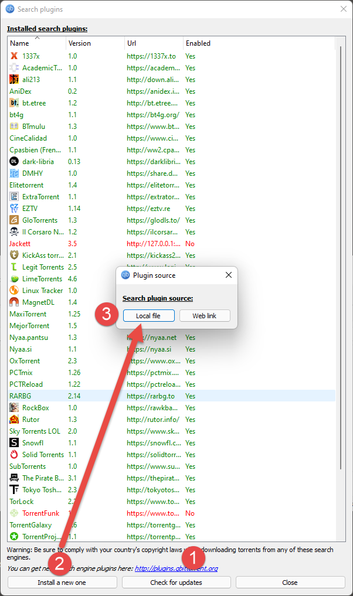Select the Nyaa.pantsu plugin row
This screenshot has height=596, width=353.
171,338
